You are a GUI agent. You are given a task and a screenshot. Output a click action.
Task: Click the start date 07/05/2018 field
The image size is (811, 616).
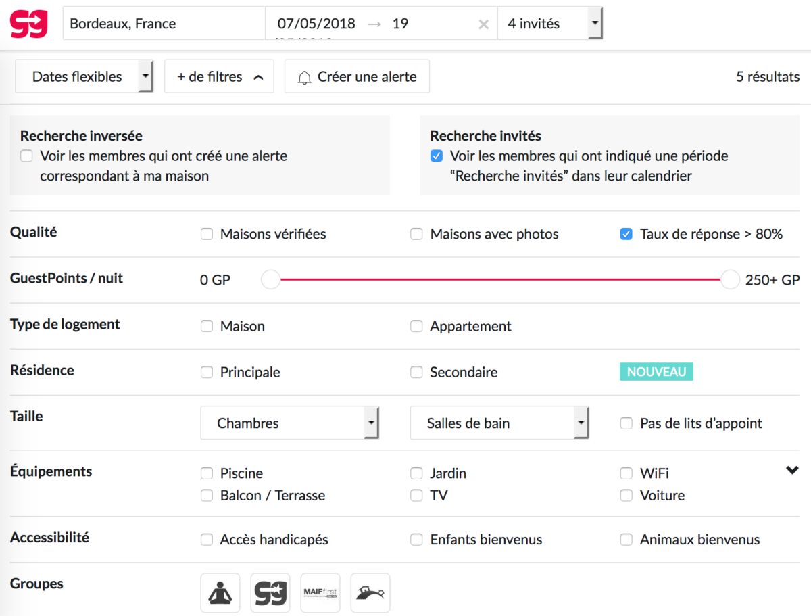pos(316,24)
